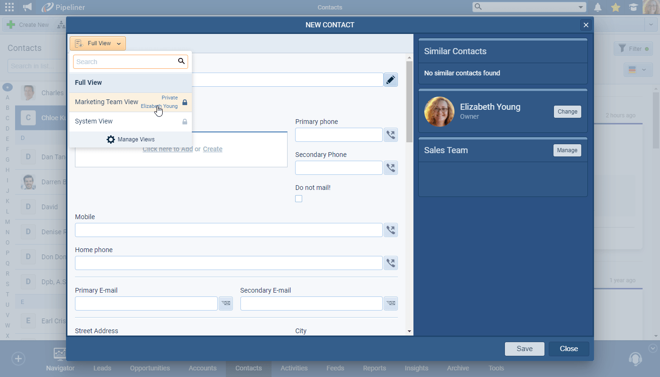The height and width of the screenshot is (377, 660).
Task: Click the favorites star icon in header
Action: (x=615, y=7)
